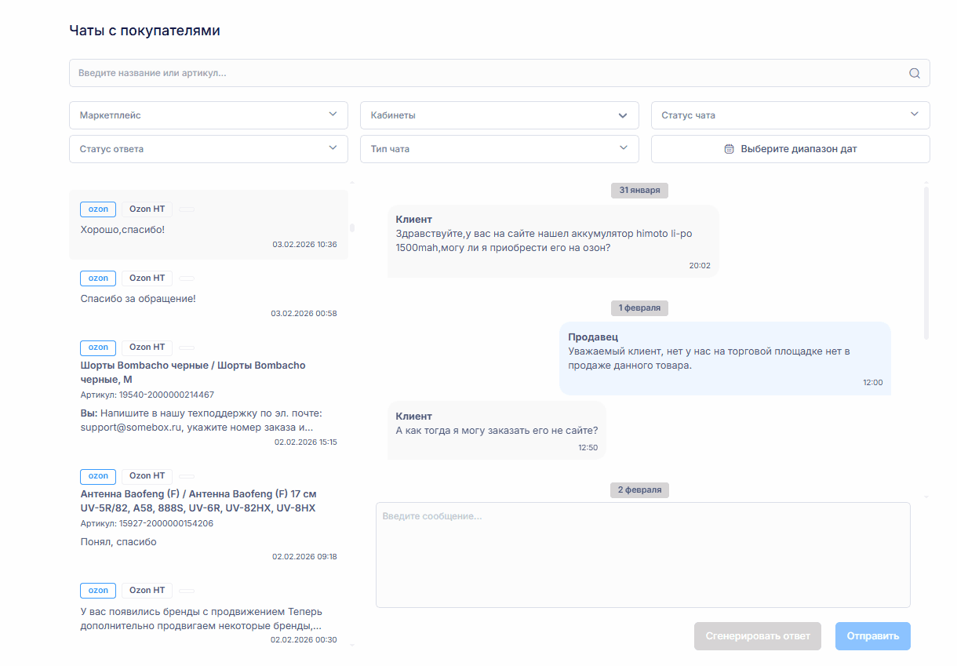Click timestamp 02.02.2026 15:15

(x=305, y=442)
